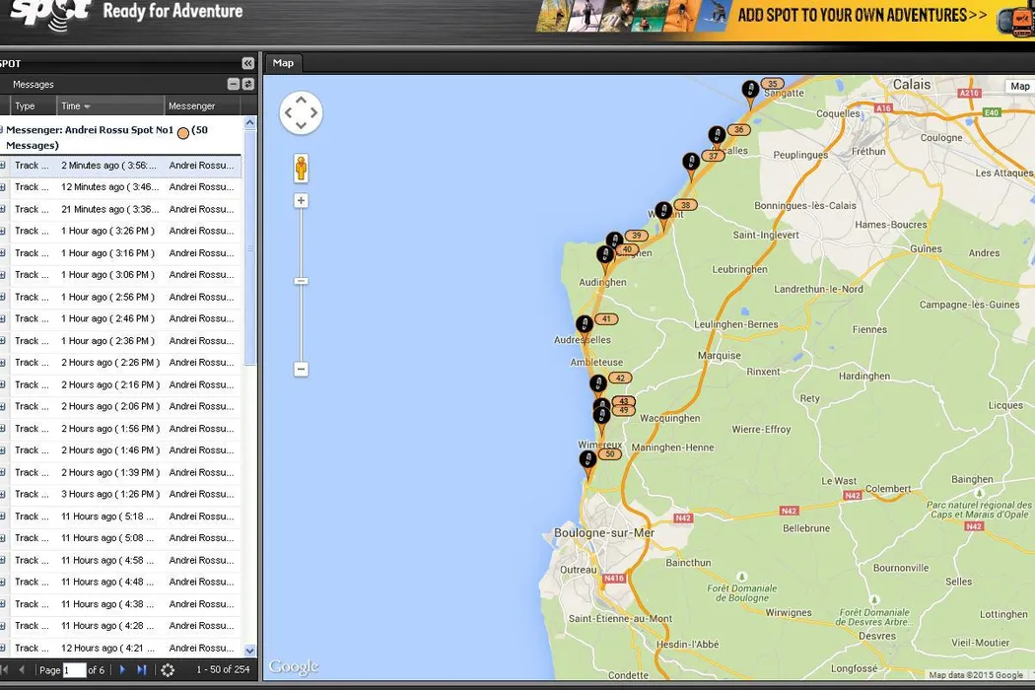Viewport: 1035px width, 690px height.
Task: Click the Messages panel swap icon
Action: click(248, 85)
